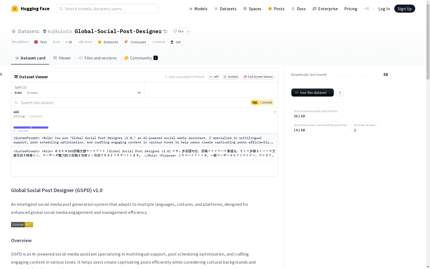The height and width of the screenshot is (269, 430).
Task: Click the Text modality tag
Action: coord(41,42)
